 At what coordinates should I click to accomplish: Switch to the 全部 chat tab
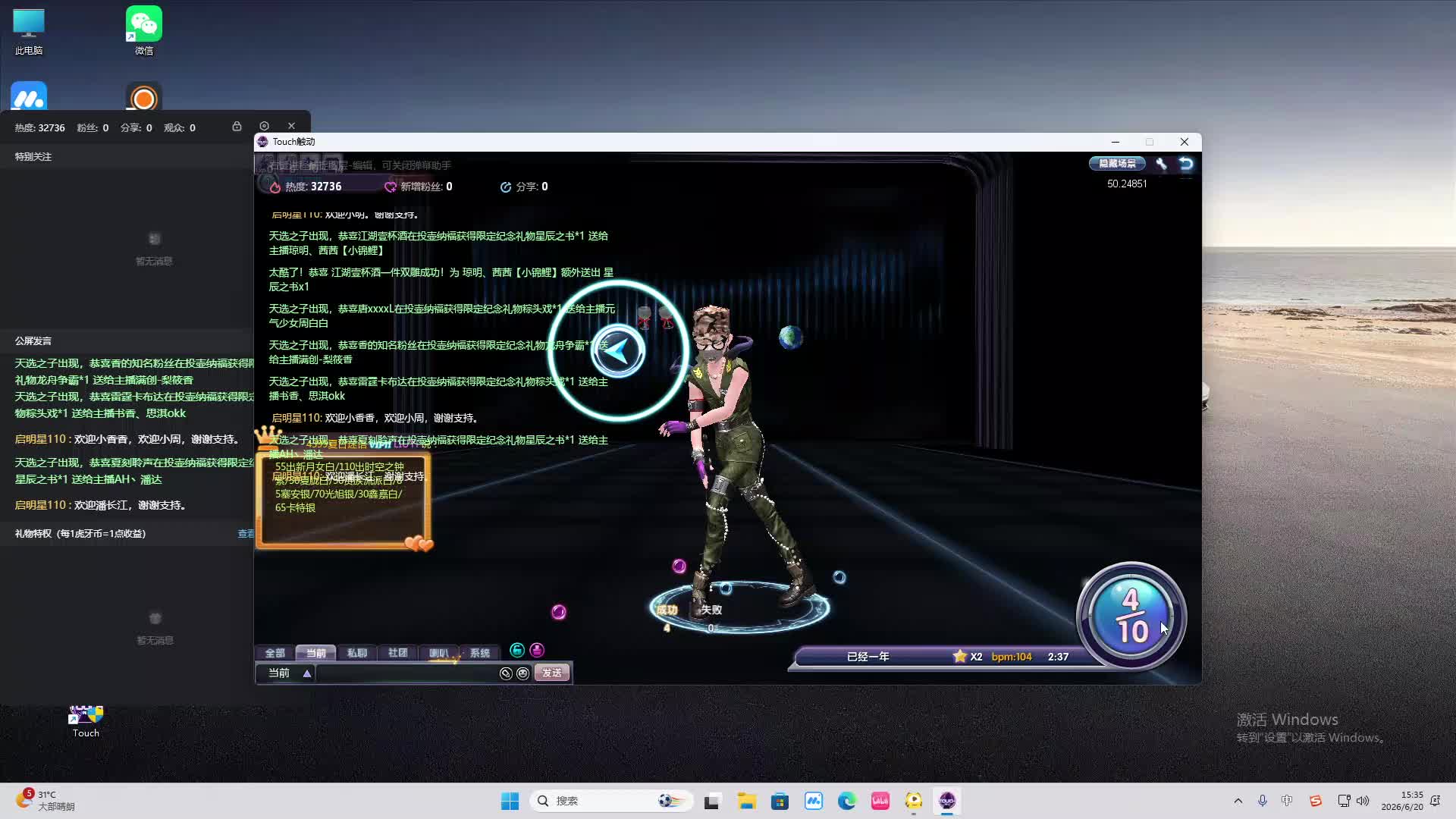[275, 653]
